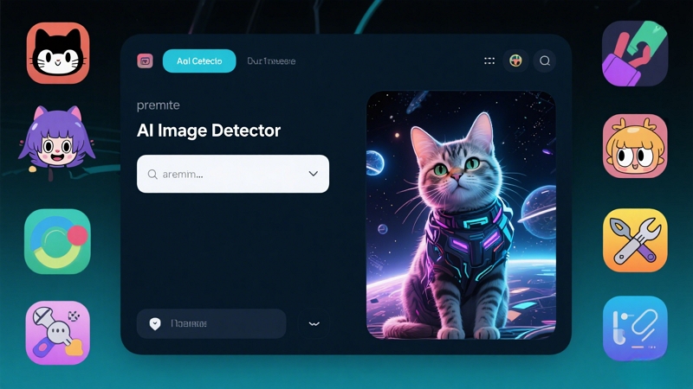Click the search magnifier in the header
693x389 pixels.
(545, 61)
